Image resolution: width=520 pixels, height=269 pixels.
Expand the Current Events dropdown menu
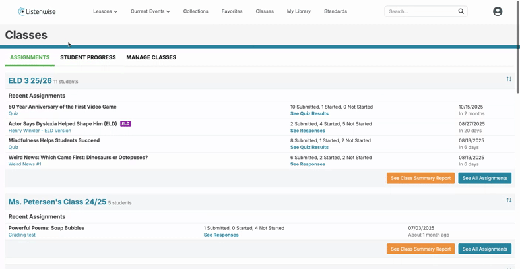tap(150, 11)
